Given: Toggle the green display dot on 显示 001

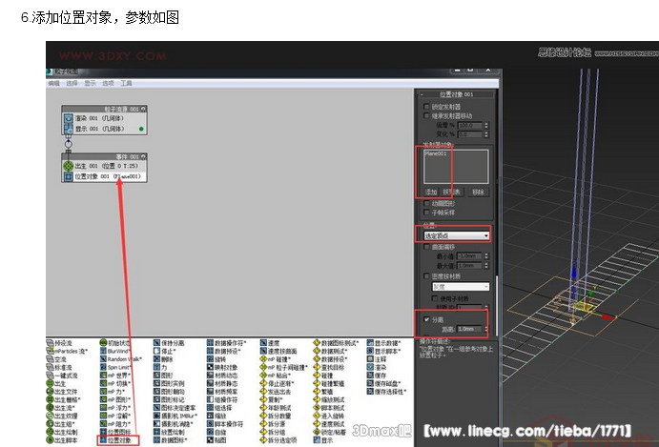Looking at the screenshot, I should click(141, 129).
